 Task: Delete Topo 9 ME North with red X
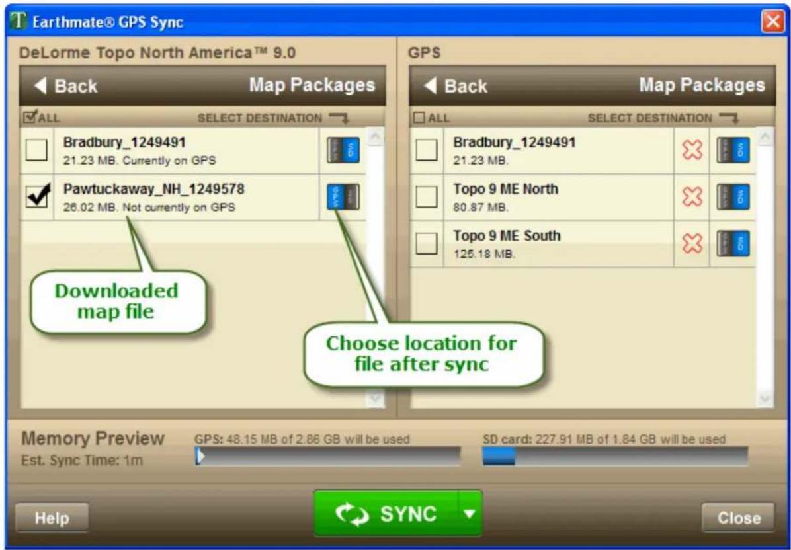(x=692, y=196)
